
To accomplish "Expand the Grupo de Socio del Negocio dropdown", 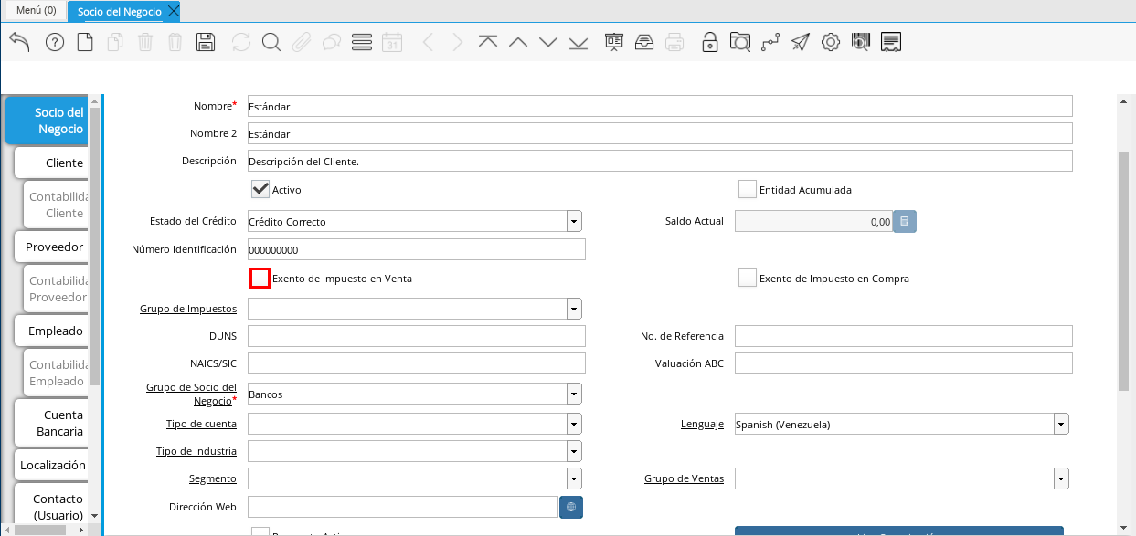I will point(573,394).
